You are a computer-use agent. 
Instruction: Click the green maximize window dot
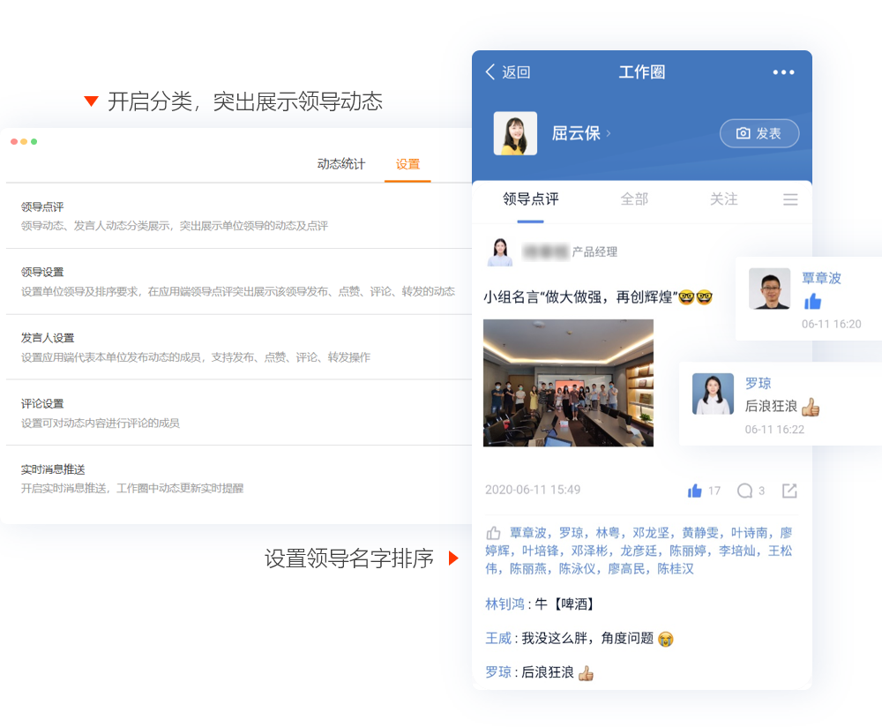point(34,142)
